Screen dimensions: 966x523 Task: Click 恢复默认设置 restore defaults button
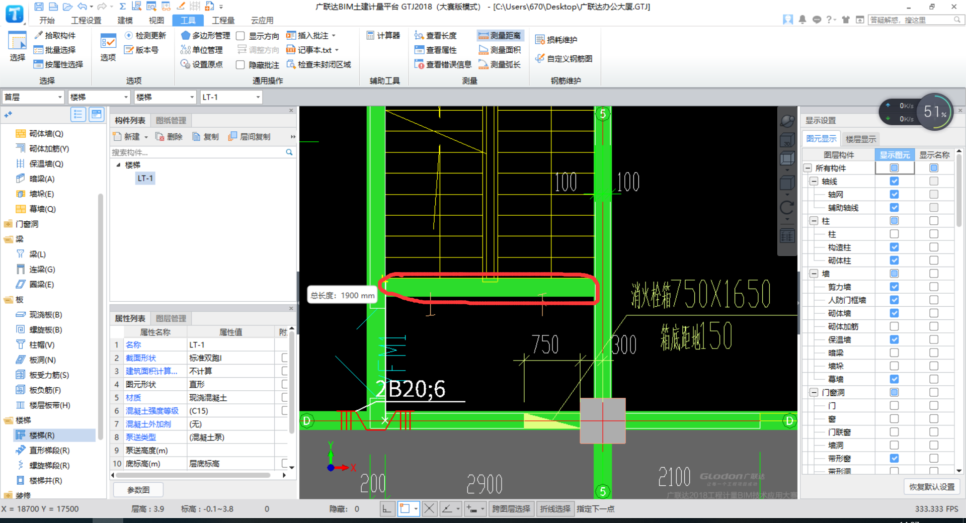pos(932,487)
